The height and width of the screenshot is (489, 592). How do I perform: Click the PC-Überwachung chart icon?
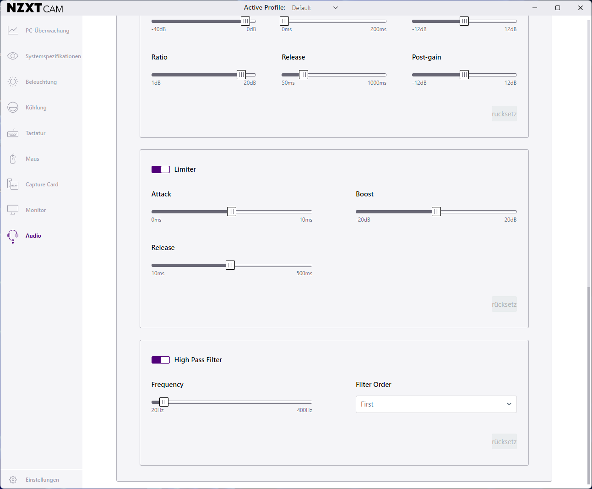pos(13,31)
